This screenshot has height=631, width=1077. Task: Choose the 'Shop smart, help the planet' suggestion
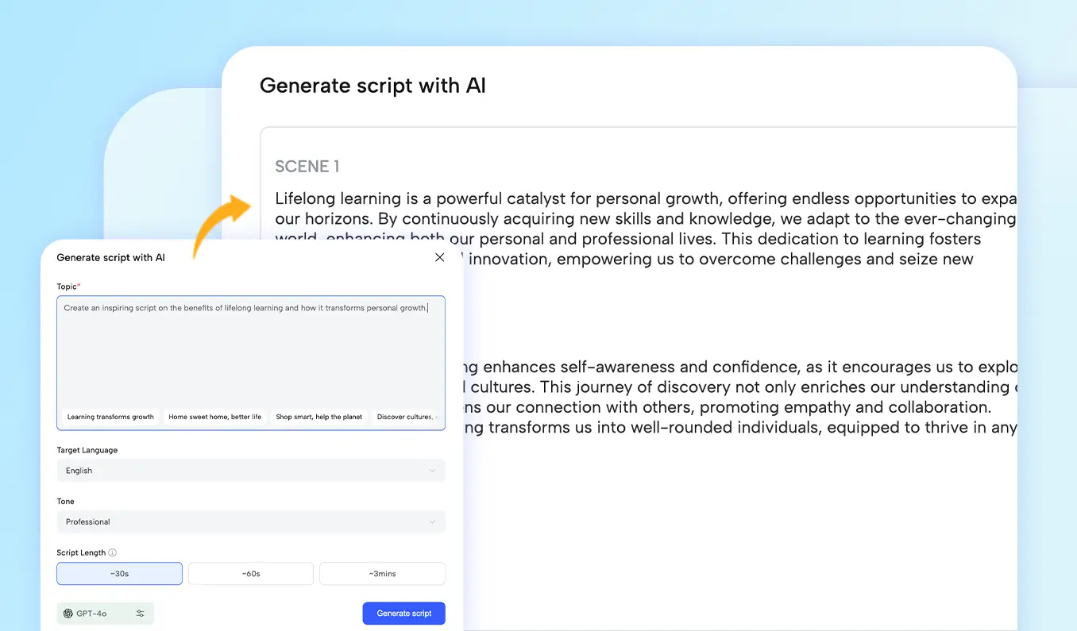pos(318,417)
